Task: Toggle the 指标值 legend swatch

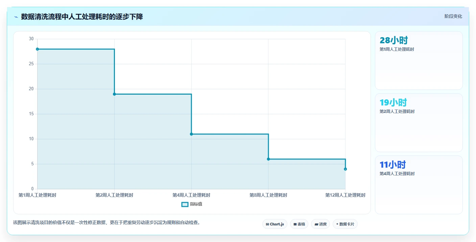Action: click(x=185, y=204)
